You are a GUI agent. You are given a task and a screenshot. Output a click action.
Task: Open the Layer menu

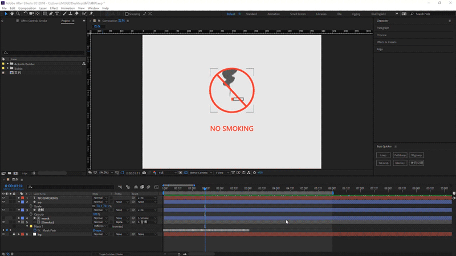pyautogui.click(x=43, y=8)
